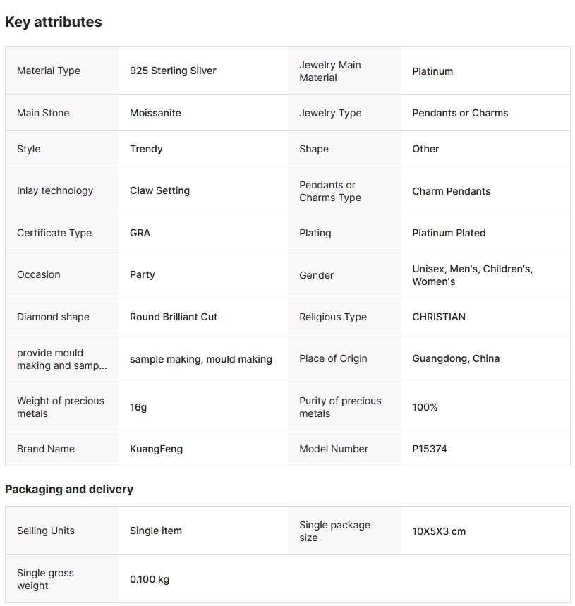Select the Platinum Plated value

coord(449,233)
